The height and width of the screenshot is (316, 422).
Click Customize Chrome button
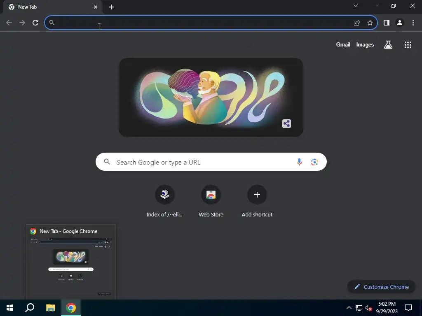point(382,287)
